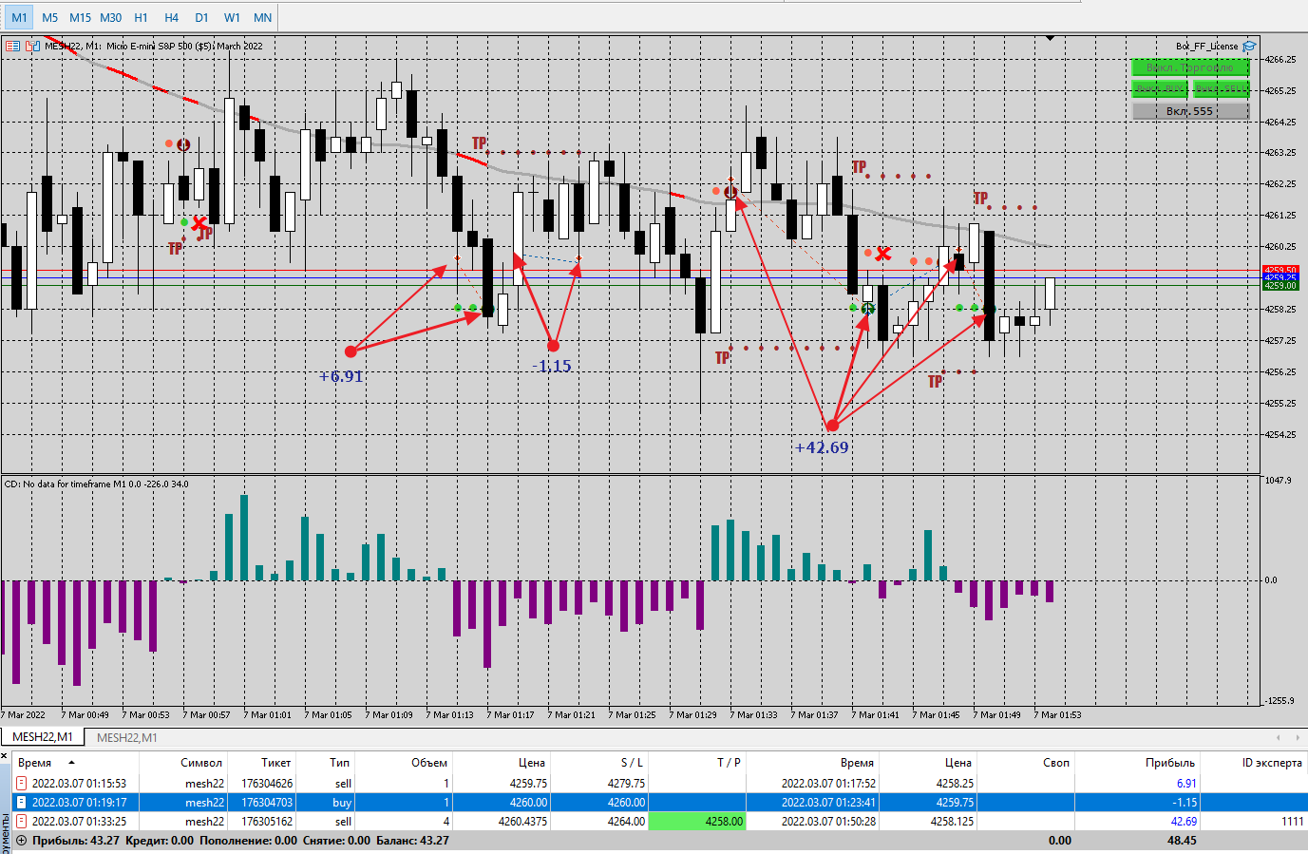Click the green T/P cell 4258.00
Screen dimensions: 1308x854
(696, 821)
